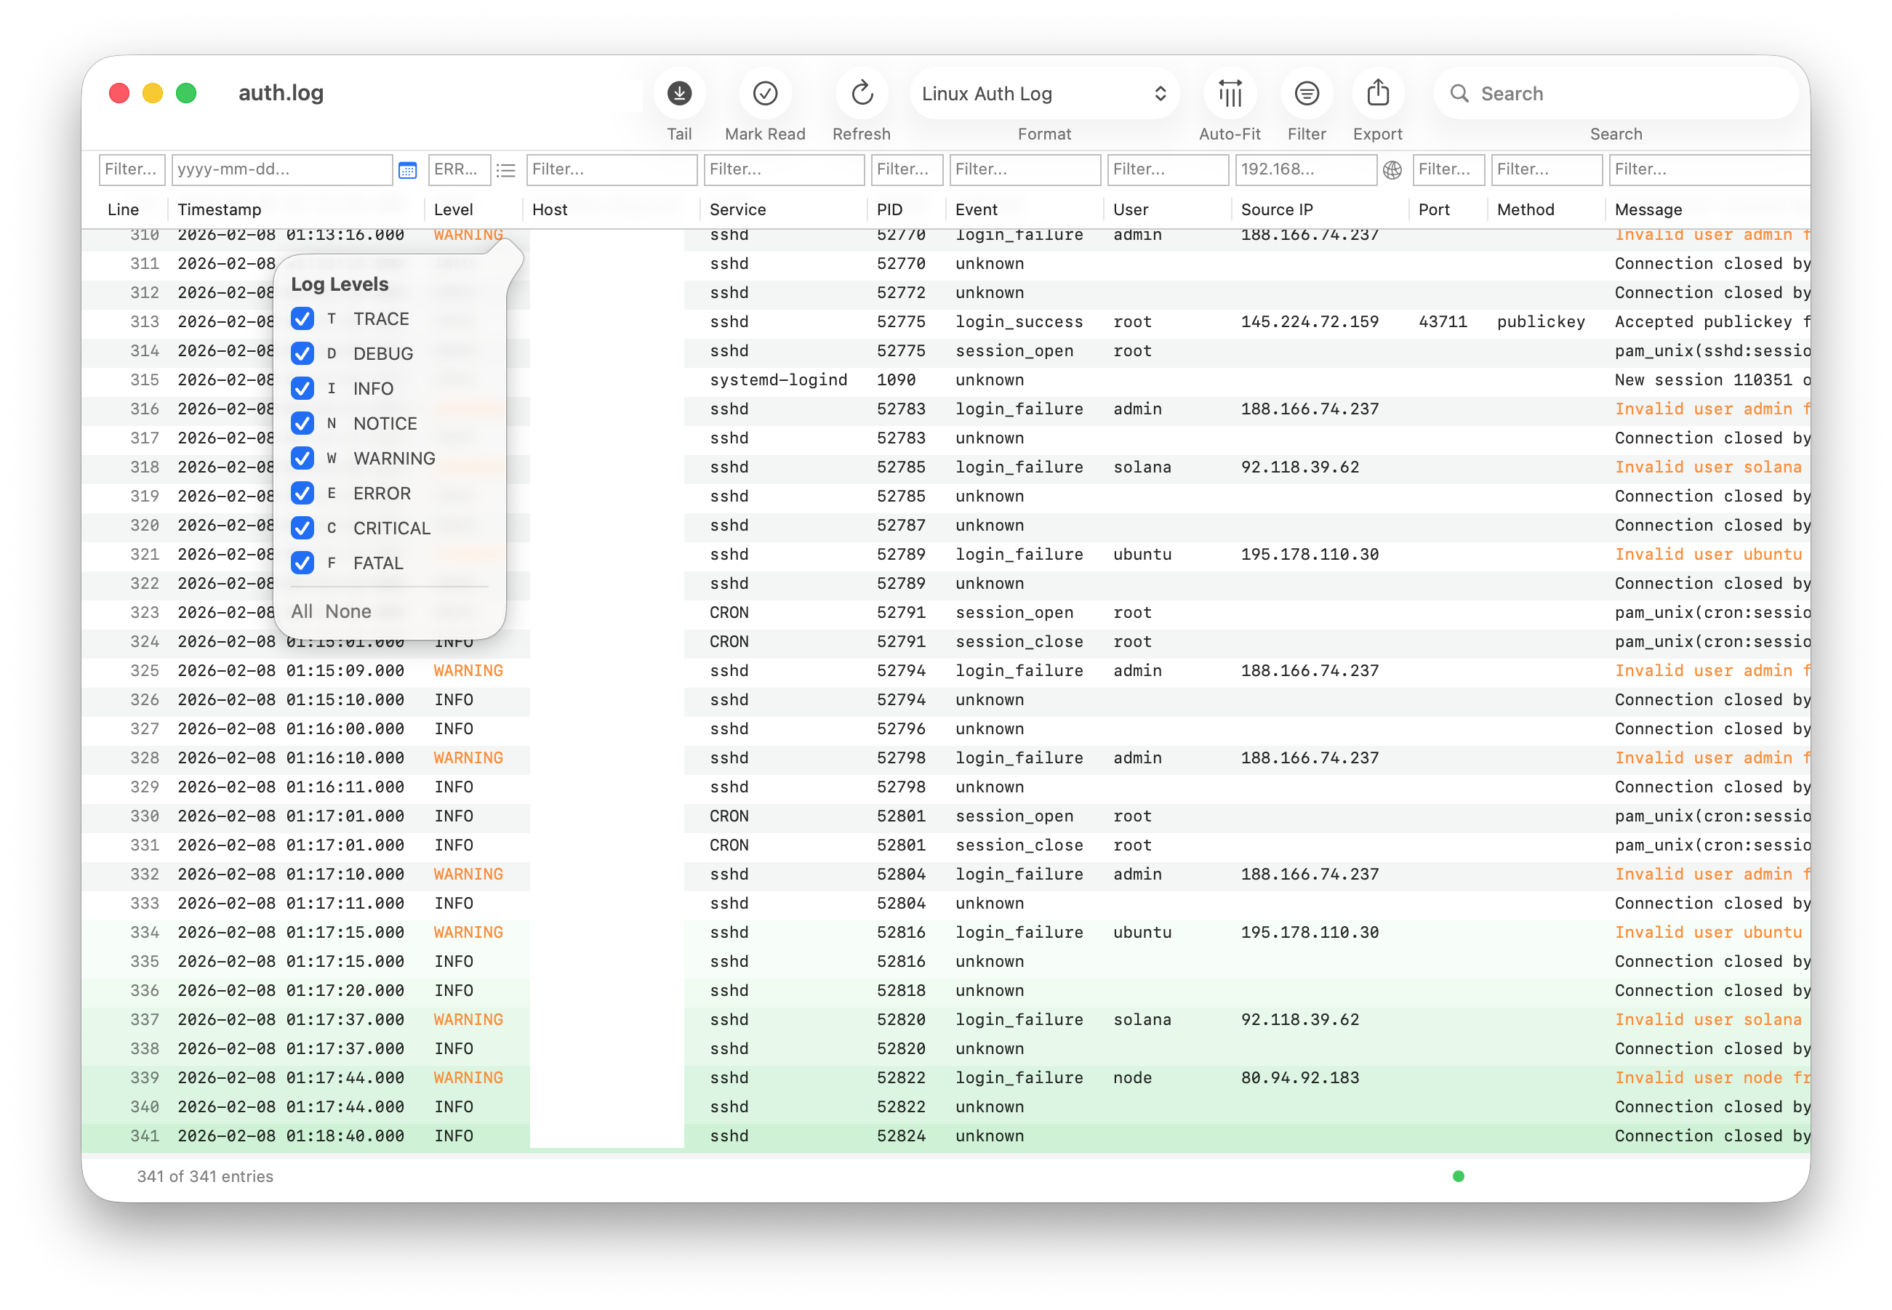Screen dimensions: 1892x1310
Task: Open the level list selector beside the Level filter
Action: click(505, 170)
